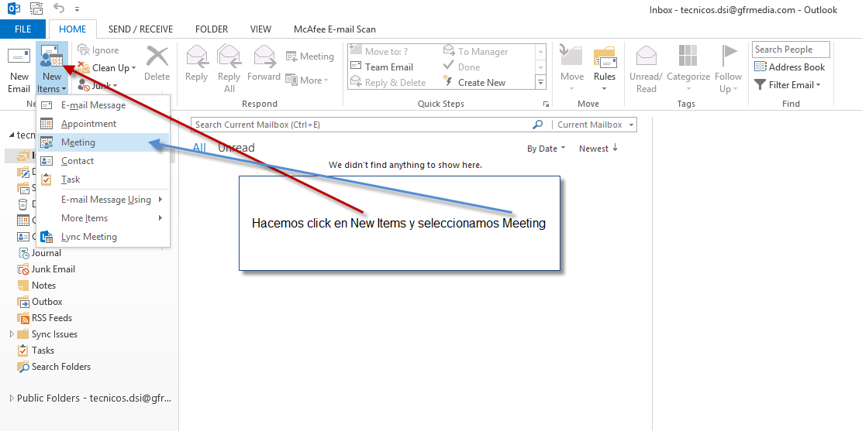Click the search magnifier in mailbox search
This screenshot has height=431, width=862.
coord(538,125)
